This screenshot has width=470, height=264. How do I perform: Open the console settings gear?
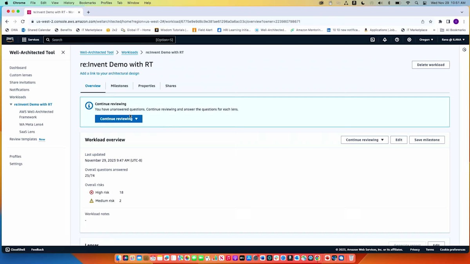tap(409, 40)
